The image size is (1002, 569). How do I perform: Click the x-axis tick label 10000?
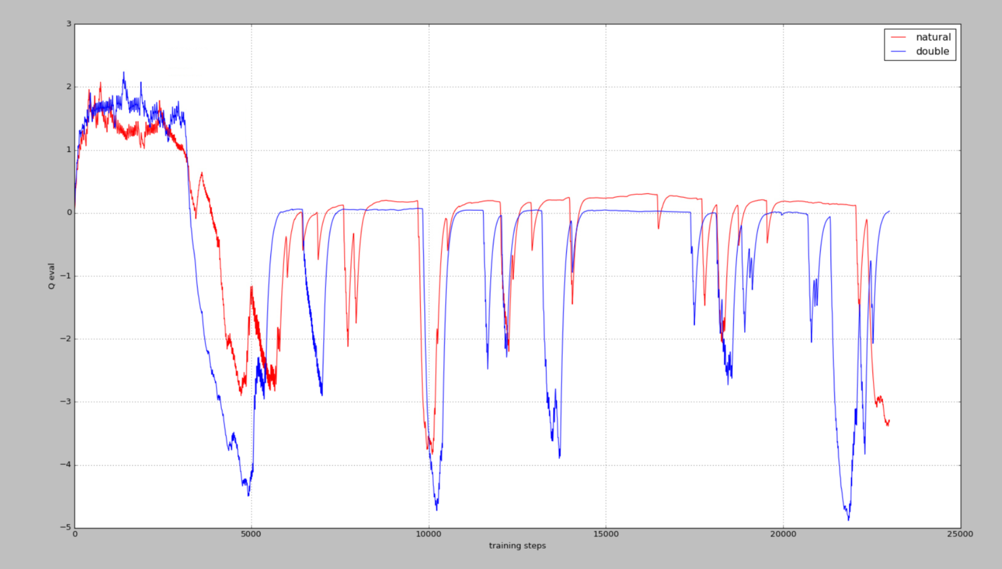pyautogui.click(x=429, y=534)
